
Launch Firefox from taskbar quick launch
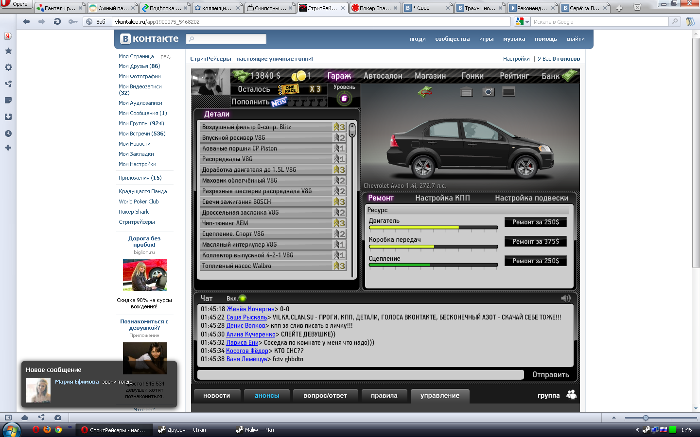[47, 430]
